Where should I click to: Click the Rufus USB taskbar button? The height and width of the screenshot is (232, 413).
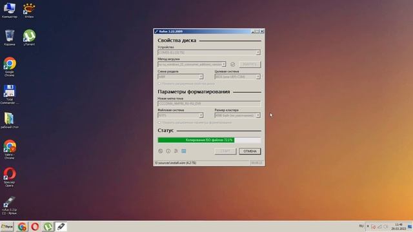point(61,226)
